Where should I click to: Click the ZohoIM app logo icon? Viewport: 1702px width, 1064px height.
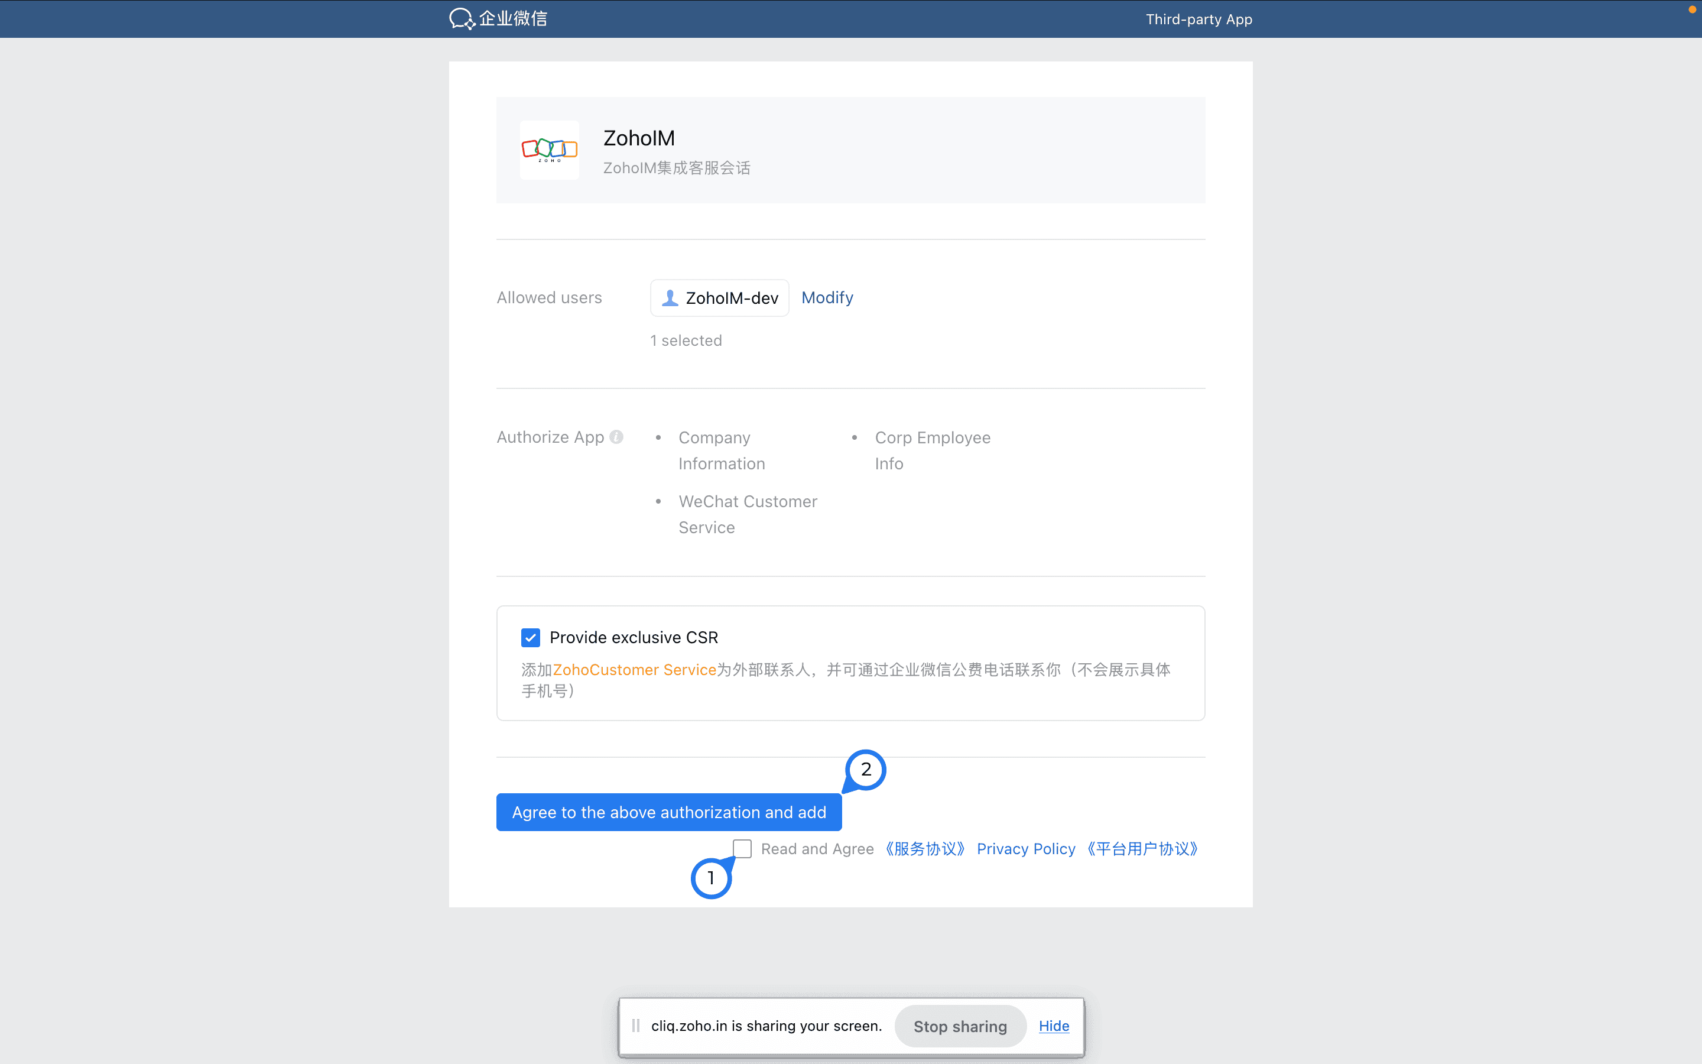[549, 149]
